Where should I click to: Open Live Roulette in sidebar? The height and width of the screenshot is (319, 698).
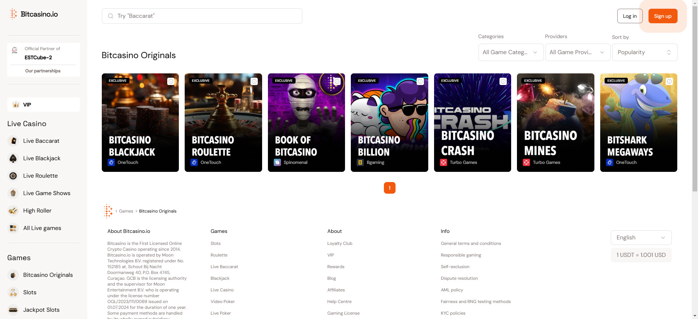tap(40, 176)
